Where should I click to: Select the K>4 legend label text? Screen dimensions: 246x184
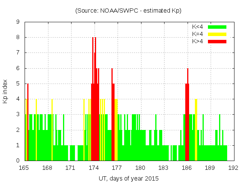pos(198,41)
